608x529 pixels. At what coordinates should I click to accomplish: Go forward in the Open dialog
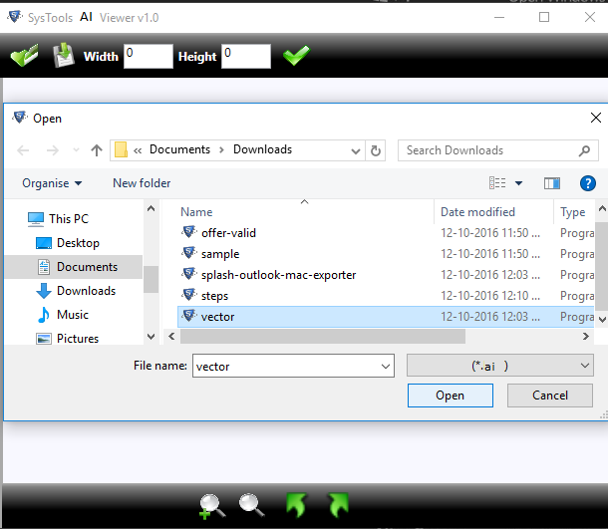coord(53,150)
